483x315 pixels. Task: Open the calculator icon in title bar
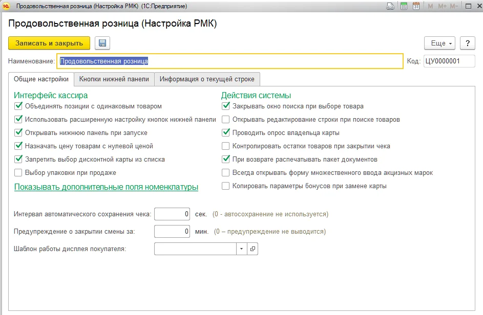(404, 6)
